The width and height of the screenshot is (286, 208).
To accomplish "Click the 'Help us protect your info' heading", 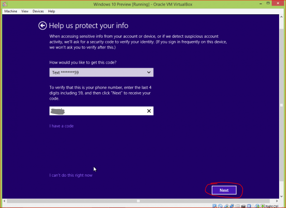I will [89, 25].
